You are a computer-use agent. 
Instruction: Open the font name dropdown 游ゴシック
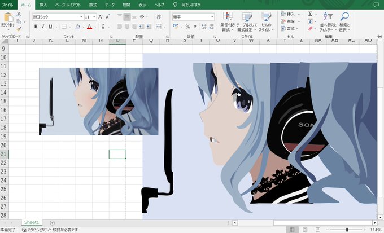pyautogui.click(x=81, y=17)
